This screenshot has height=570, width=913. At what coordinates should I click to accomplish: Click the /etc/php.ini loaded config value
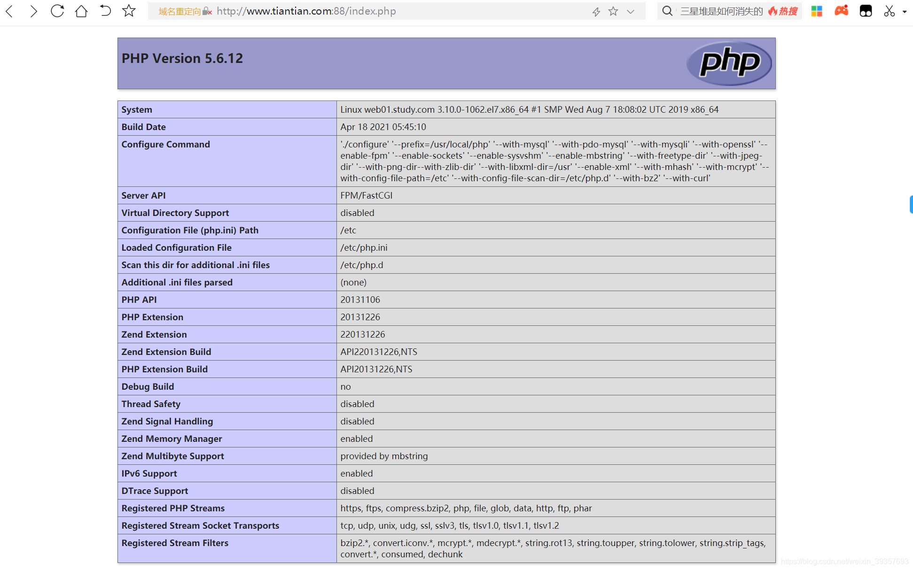coord(364,247)
